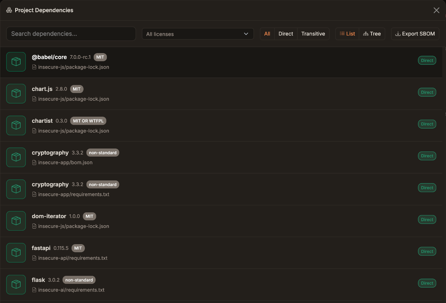Click package icon of cryptography in insecure-app/requirements.txt
Viewport: 446px width, 303px height.
16,189
